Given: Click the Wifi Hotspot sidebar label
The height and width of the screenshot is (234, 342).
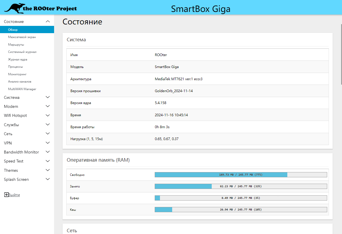Looking at the screenshot, I should click(x=15, y=116).
